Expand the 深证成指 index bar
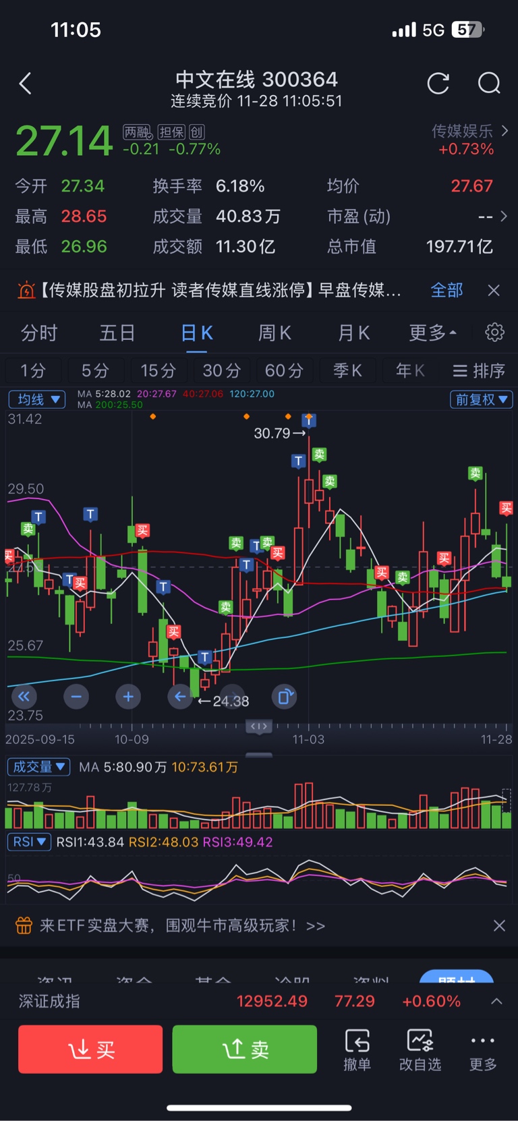The width and height of the screenshot is (518, 1121). [496, 1002]
